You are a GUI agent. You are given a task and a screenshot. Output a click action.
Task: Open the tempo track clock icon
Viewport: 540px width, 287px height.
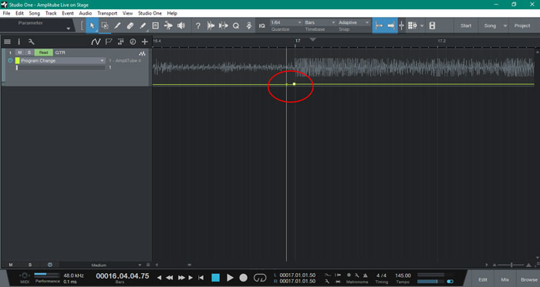[133, 42]
